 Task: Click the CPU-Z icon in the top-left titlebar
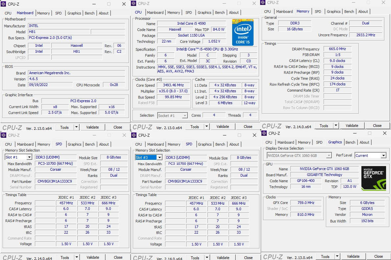(x=4, y=4)
